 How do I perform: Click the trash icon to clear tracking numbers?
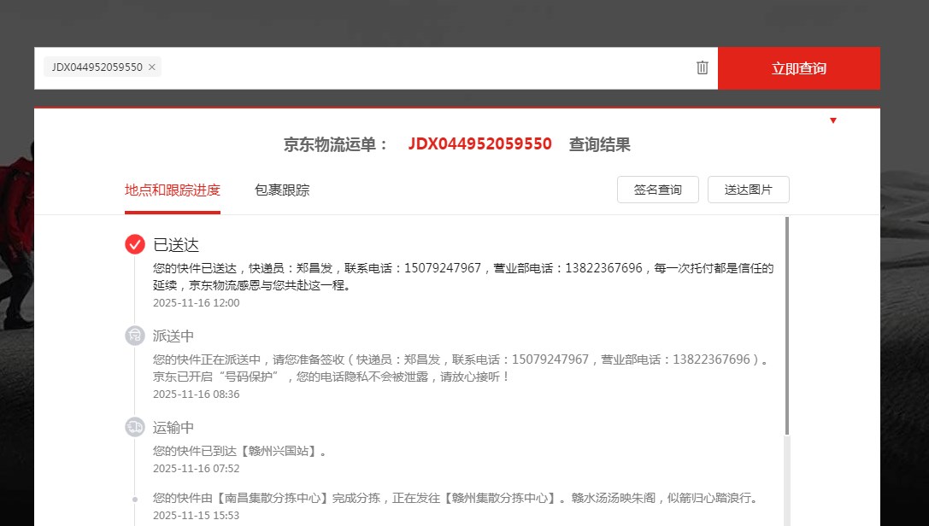coord(703,67)
